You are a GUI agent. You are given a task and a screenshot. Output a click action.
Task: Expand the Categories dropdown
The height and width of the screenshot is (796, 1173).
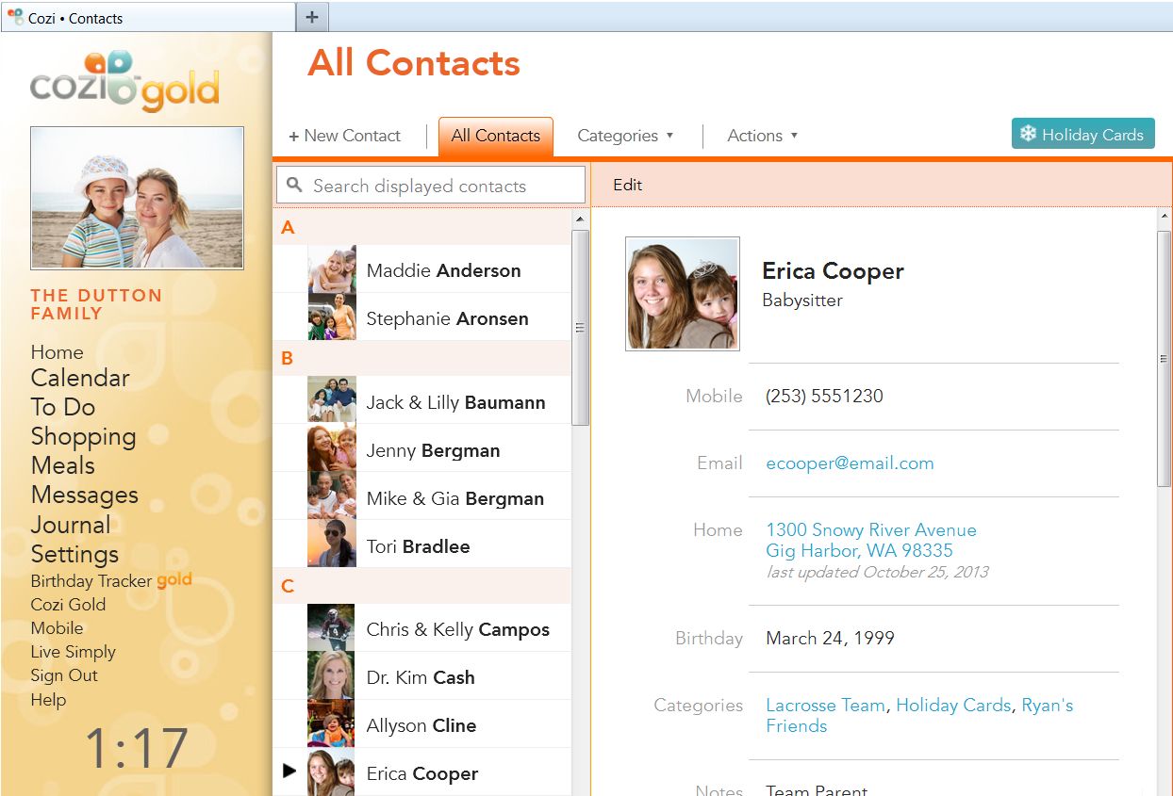point(625,136)
